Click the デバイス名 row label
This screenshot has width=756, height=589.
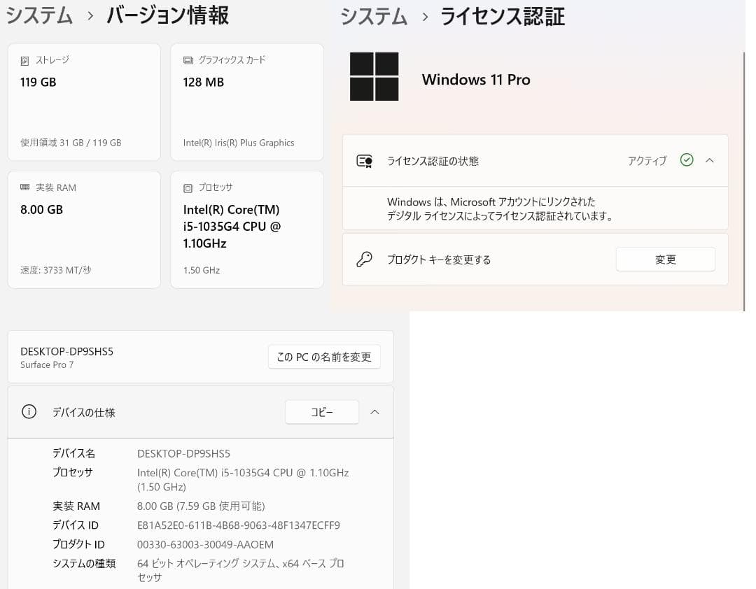(x=73, y=453)
